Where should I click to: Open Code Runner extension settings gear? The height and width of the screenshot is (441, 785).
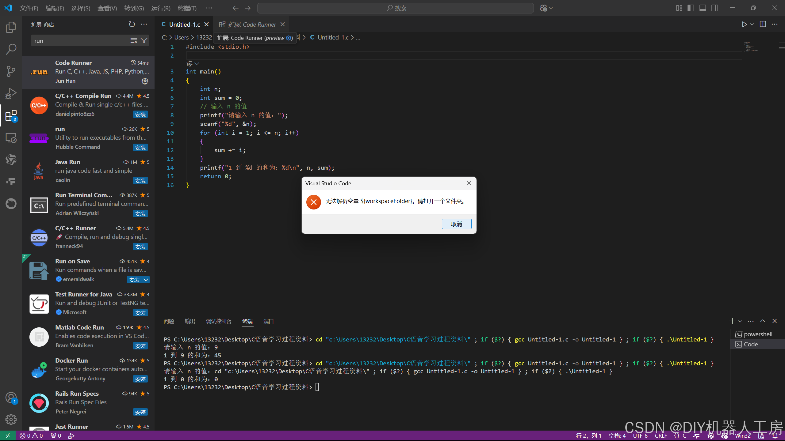(x=145, y=81)
